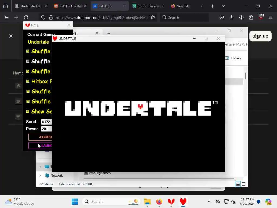Bookmark this page with the star icon

click(153, 17)
